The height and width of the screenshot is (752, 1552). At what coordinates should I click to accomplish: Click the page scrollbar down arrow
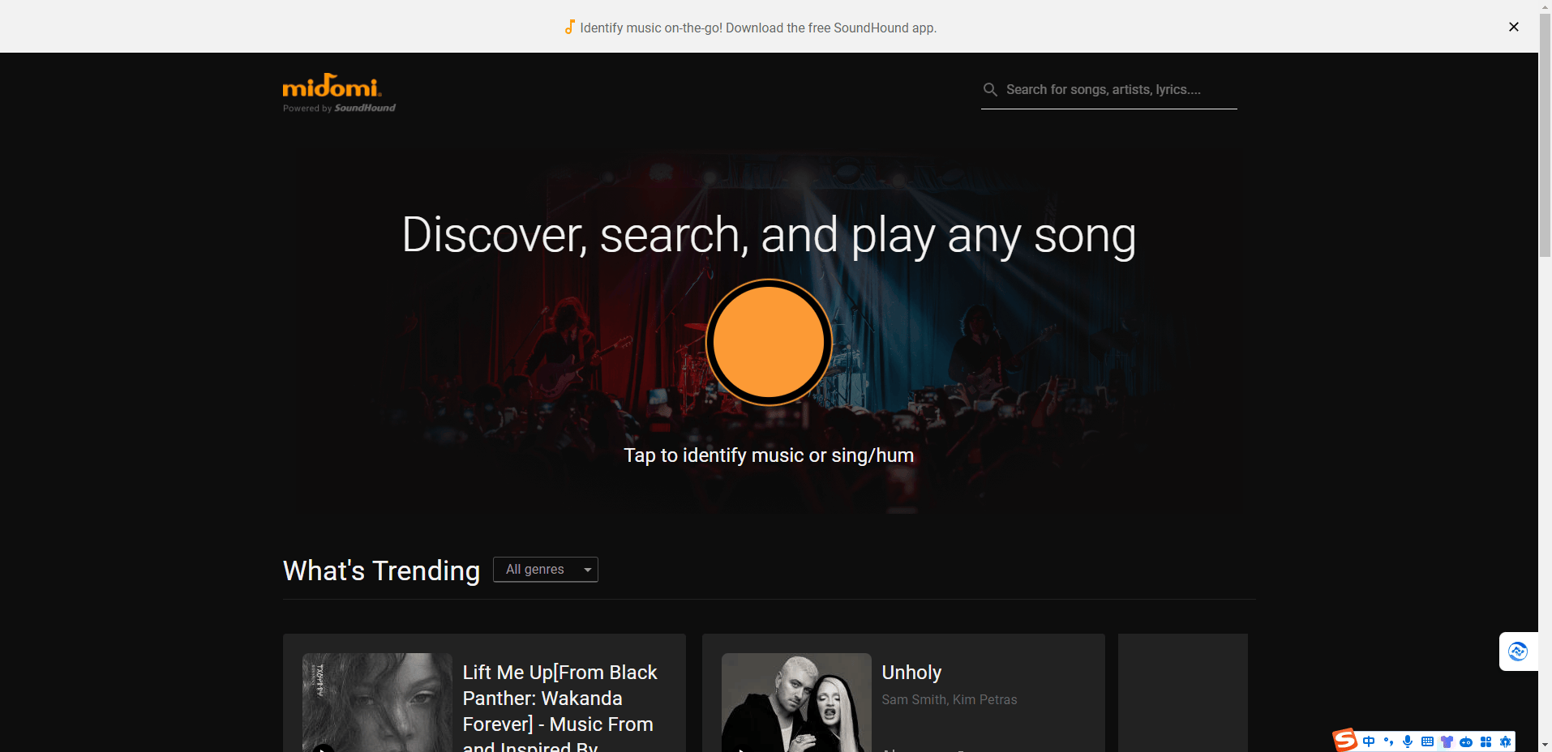click(x=1545, y=745)
